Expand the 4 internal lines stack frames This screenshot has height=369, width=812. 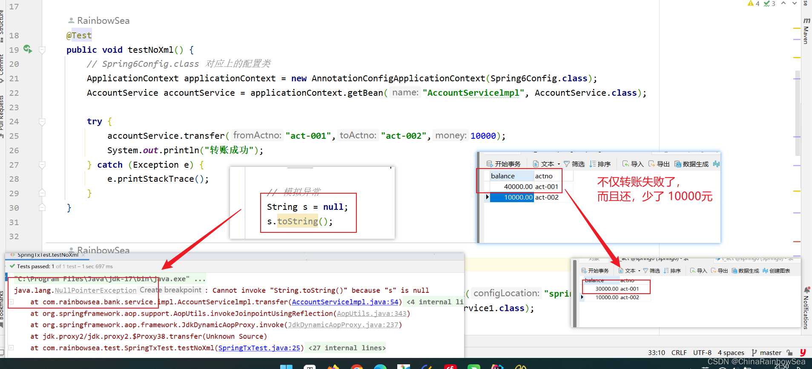click(x=434, y=302)
